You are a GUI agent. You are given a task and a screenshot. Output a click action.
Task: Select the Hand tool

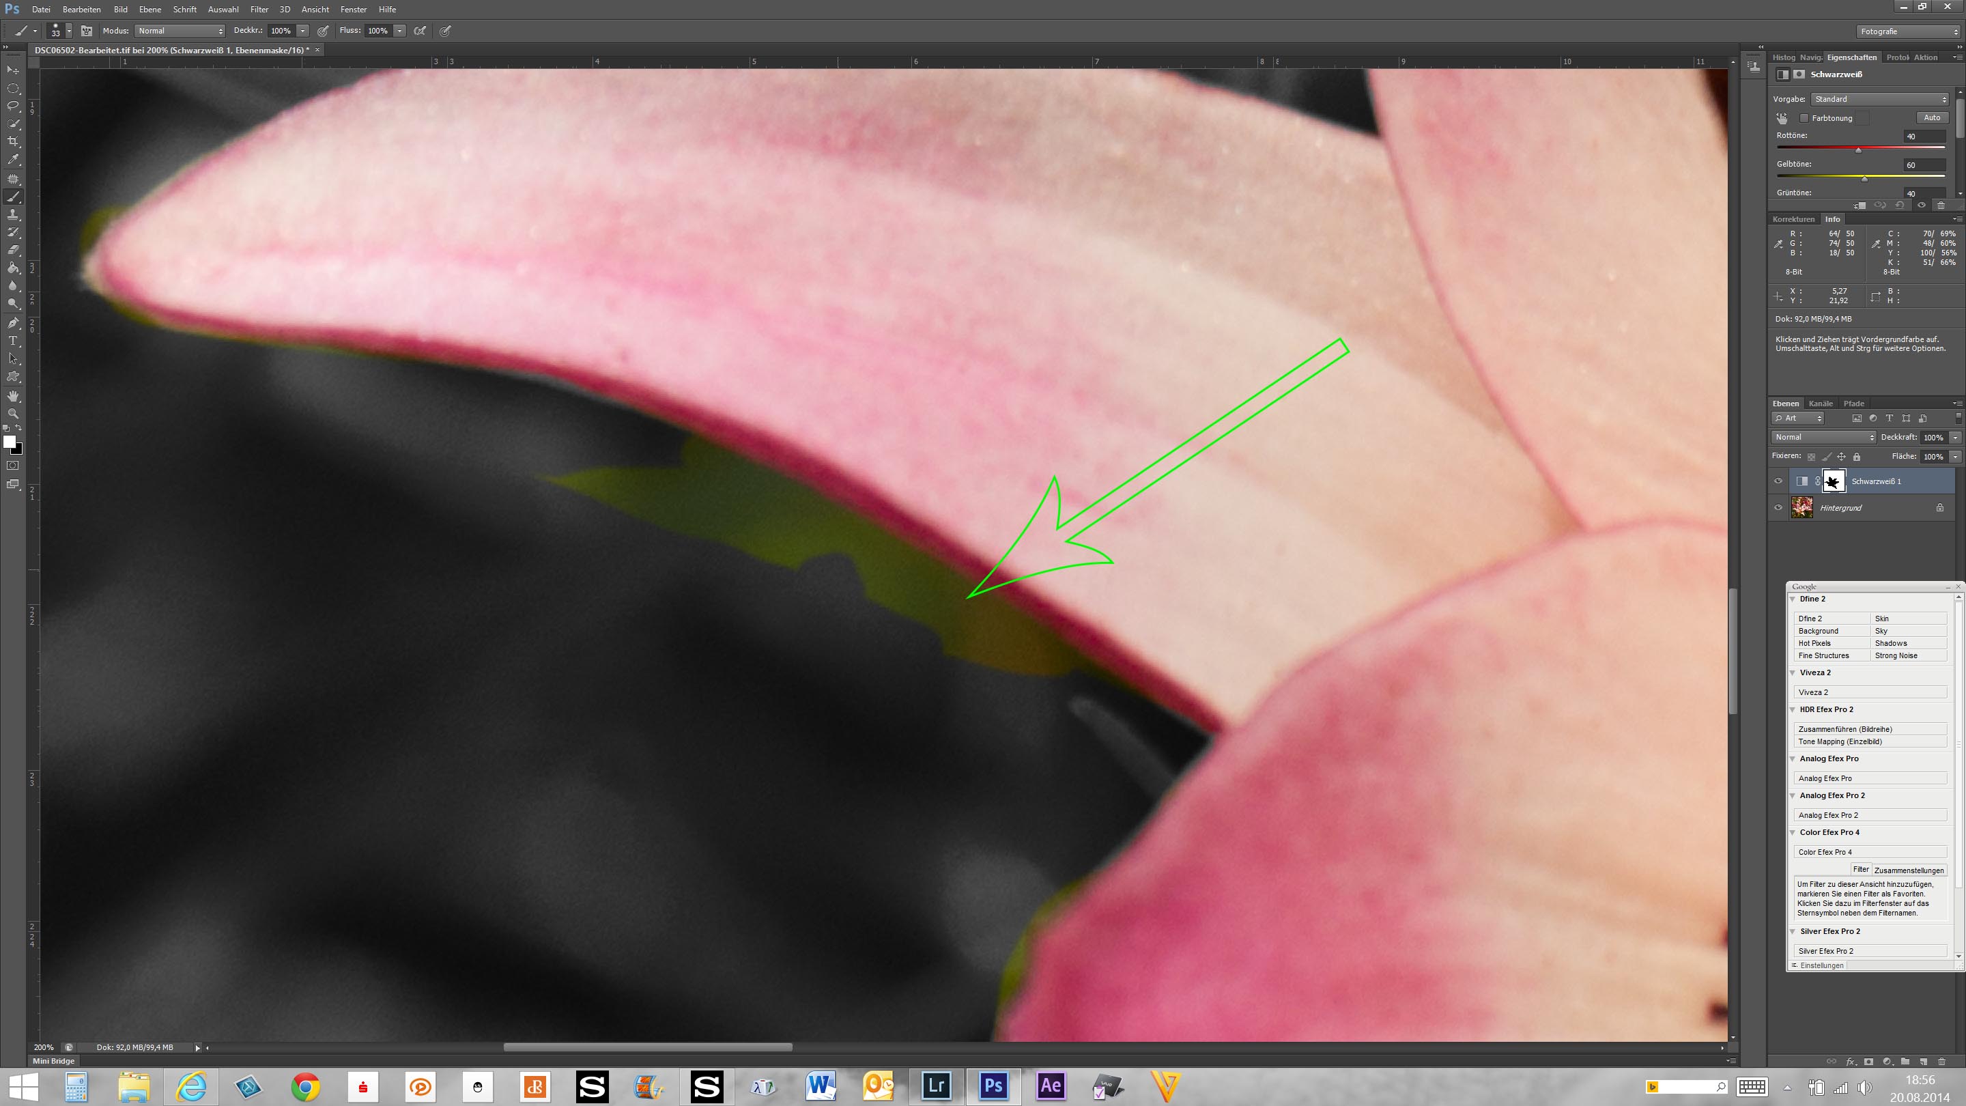point(13,395)
